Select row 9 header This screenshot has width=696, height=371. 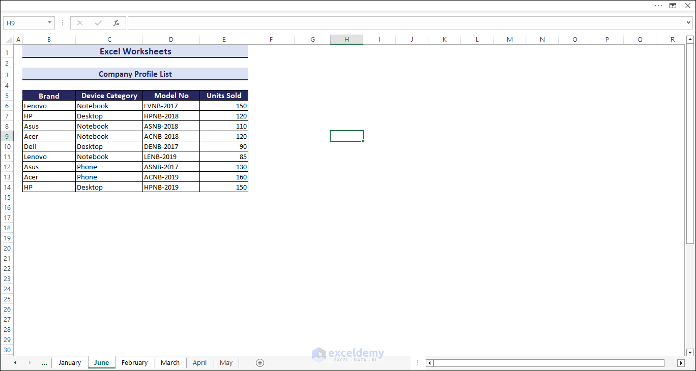(x=7, y=136)
